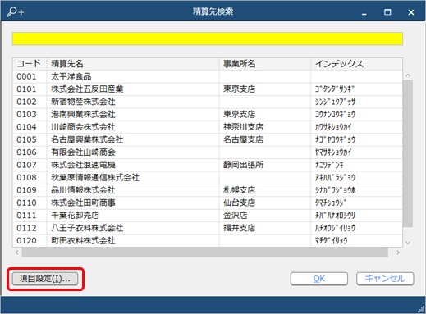Screen dimensions: 426x314
Task: Close the 精算先検索 window
Action: [411, 12]
